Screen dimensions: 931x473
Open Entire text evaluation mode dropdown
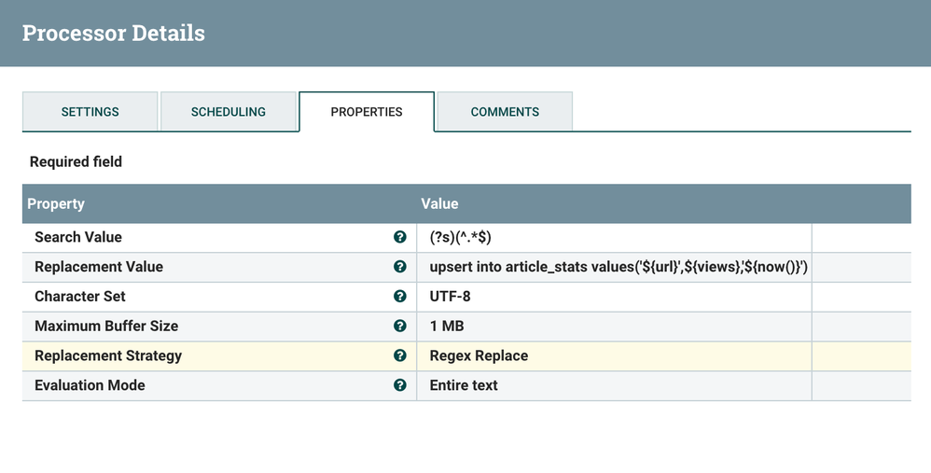coord(613,385)
